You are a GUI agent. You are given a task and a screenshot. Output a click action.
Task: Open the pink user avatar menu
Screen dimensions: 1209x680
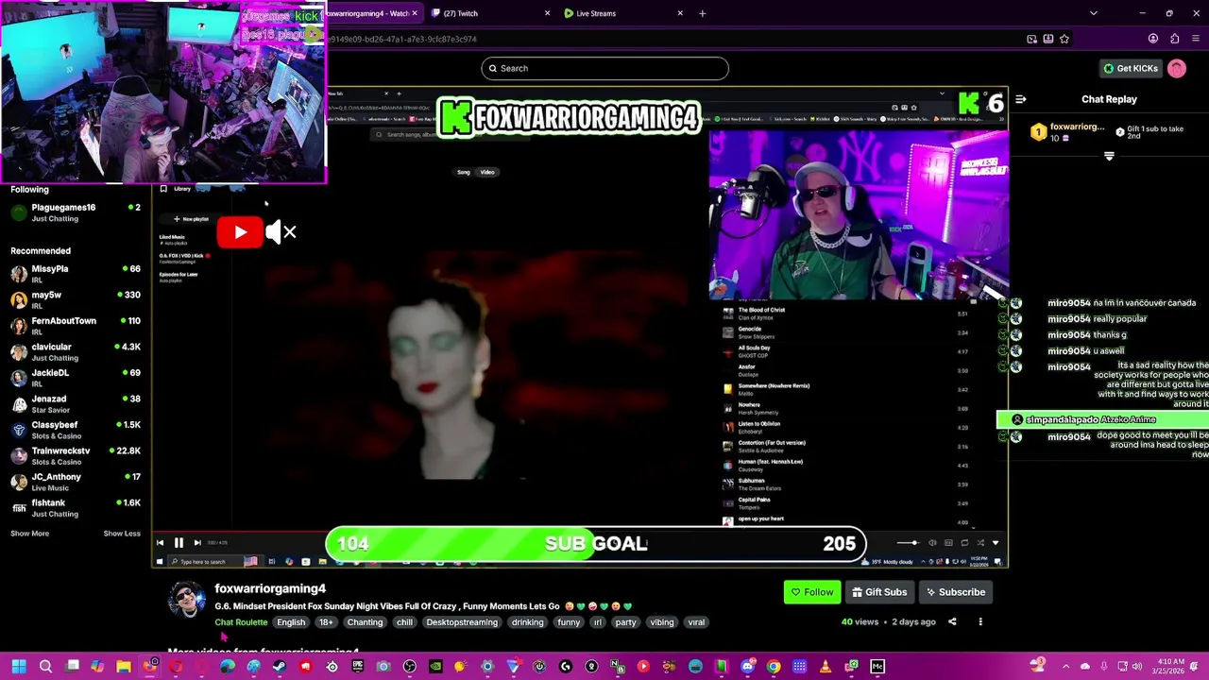point(1177,68)
